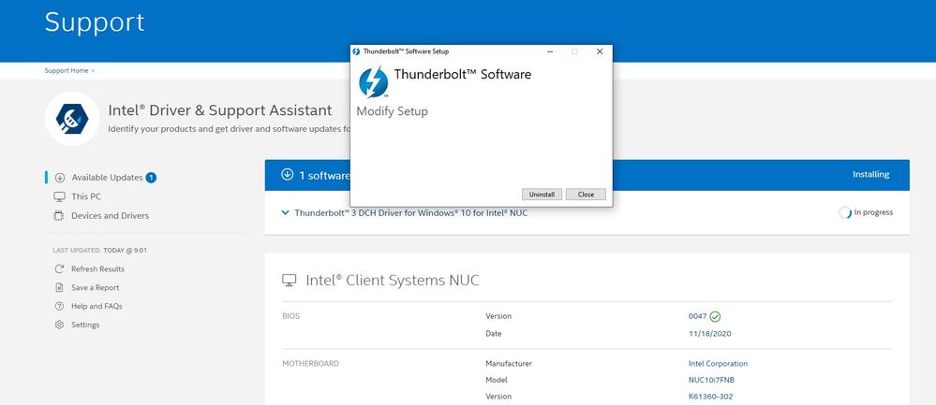This screenshot has height=405, width=936.
Task: Click the monitor icon beside Intel Client Systems NUC
Action: pos(289,281)
